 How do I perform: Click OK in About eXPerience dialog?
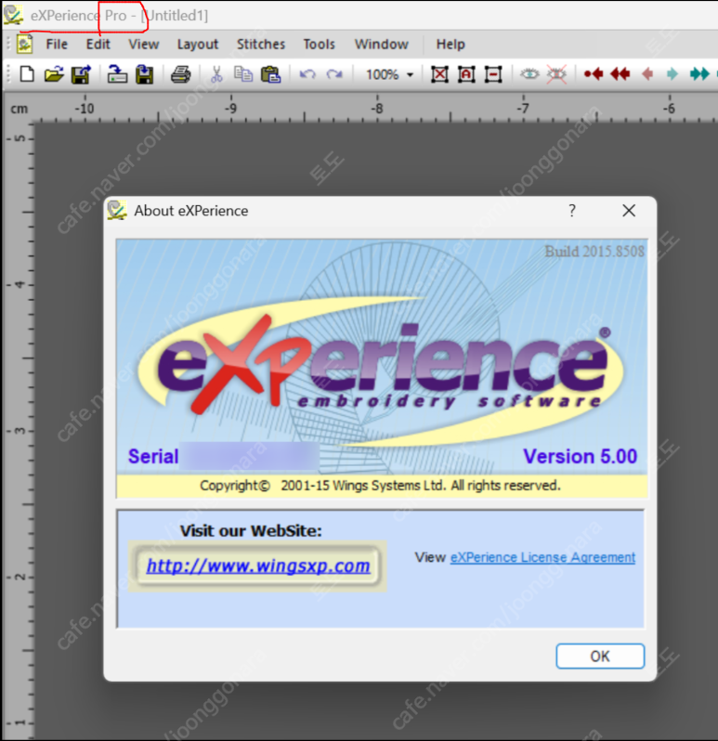click(x=600, y=656)
